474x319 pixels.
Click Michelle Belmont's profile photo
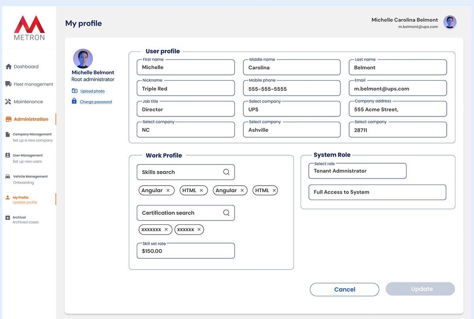click(x=83, y=59)
